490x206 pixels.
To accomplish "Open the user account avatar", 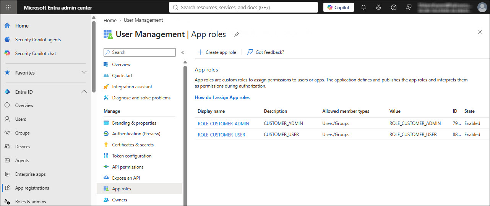I will tap(482, 7).
